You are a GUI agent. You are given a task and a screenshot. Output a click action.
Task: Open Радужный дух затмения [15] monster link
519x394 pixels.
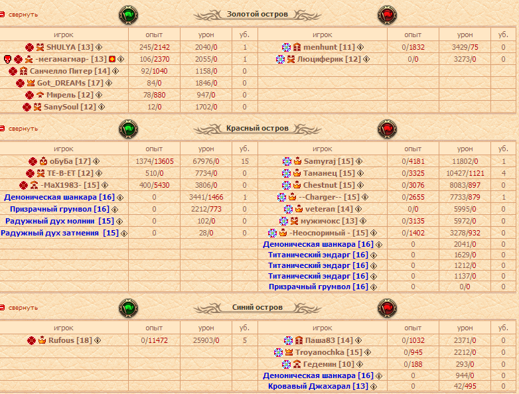point(60,233)
